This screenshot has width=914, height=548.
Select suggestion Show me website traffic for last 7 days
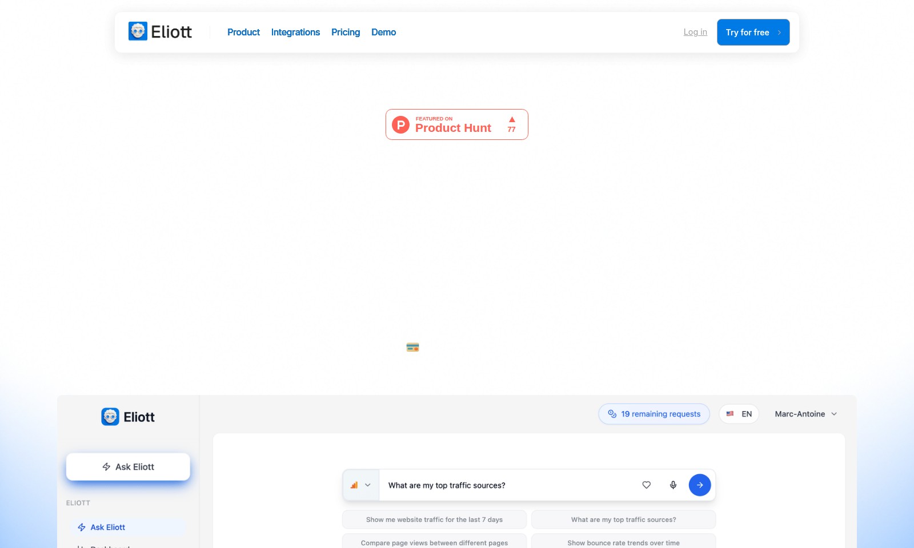pos(434,519)
